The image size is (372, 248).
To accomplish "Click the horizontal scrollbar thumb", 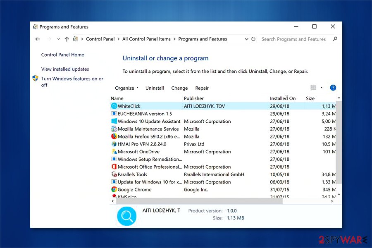I will pos(199,201).
